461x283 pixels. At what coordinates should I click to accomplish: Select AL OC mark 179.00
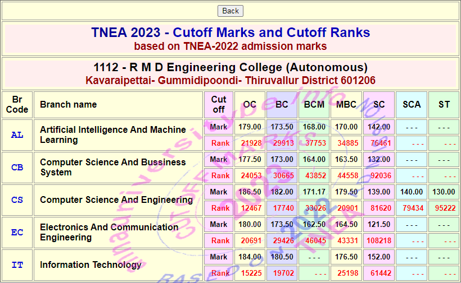250,127
